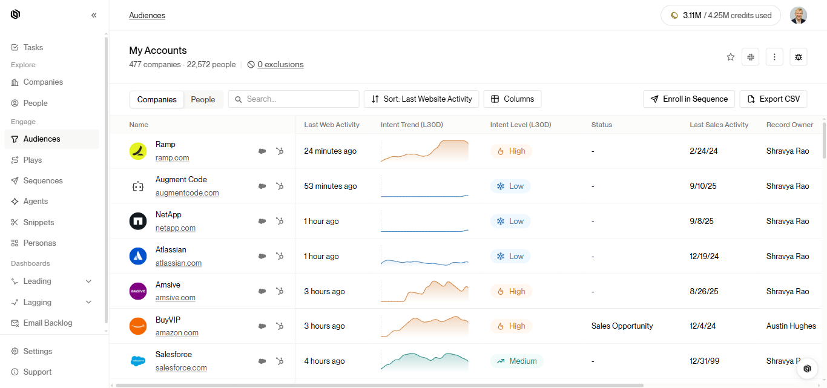827x388 pixels.
Task: Click the Intent Level (L30D) column header
Action: tap(521, 125)
